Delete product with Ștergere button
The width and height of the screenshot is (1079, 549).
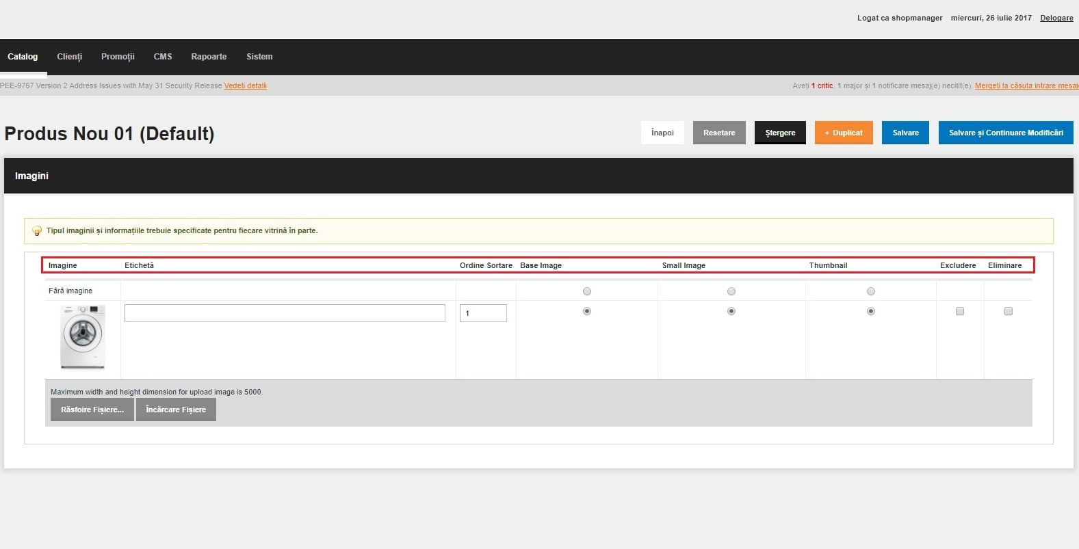click(780, 133)
